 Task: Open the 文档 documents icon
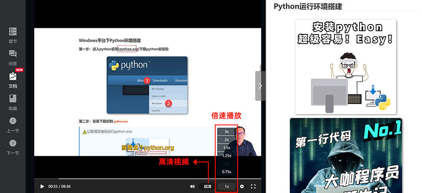[x=13, y=77]
